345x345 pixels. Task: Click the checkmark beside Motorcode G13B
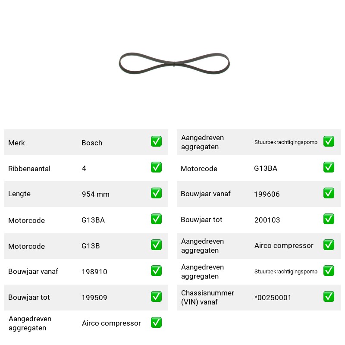tap(156, 245)
